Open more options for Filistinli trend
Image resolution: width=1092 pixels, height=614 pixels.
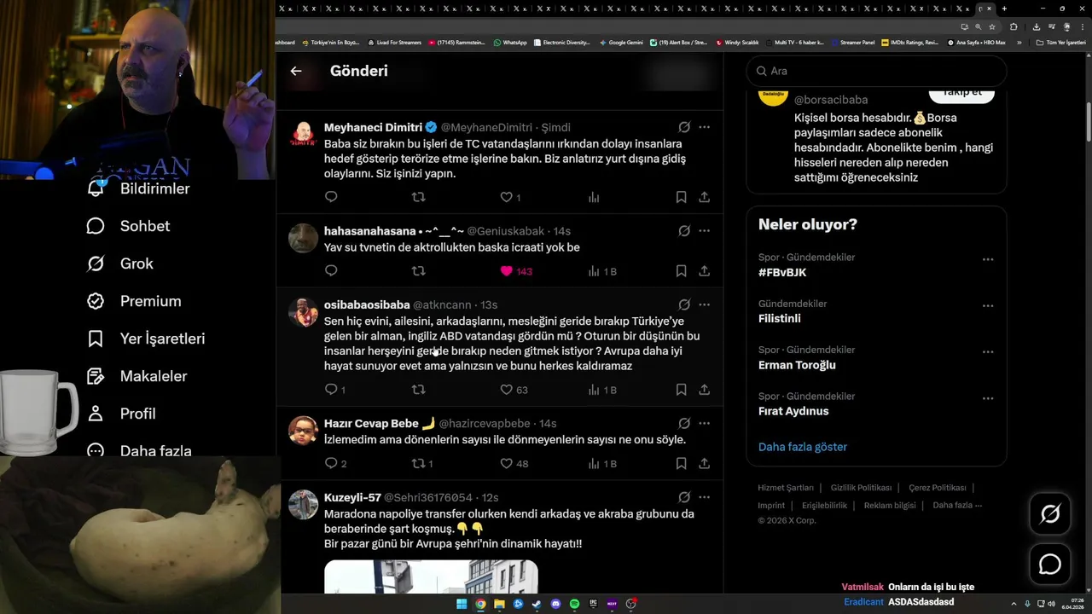988,305
